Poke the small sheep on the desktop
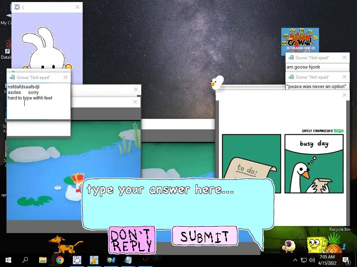357x267 pixels. 289,247
